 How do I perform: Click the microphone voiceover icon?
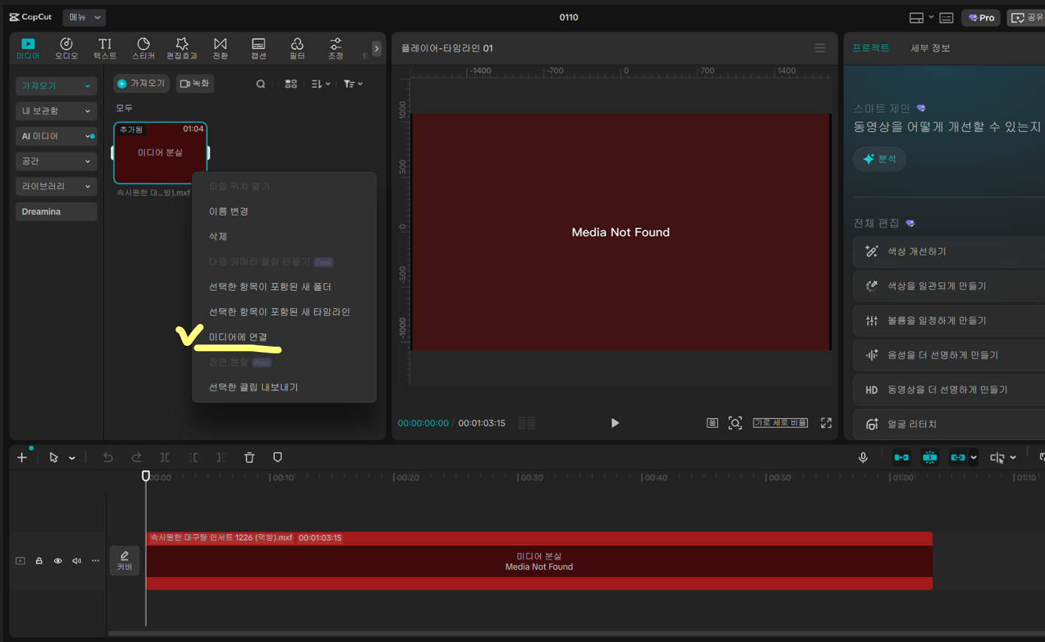point(863,457)
